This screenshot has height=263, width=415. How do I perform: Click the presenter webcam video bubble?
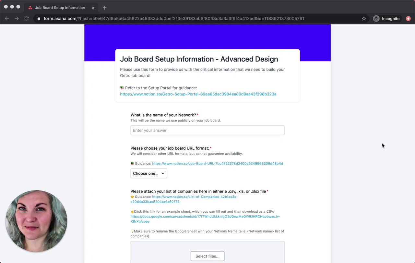(x=36, y=221)
